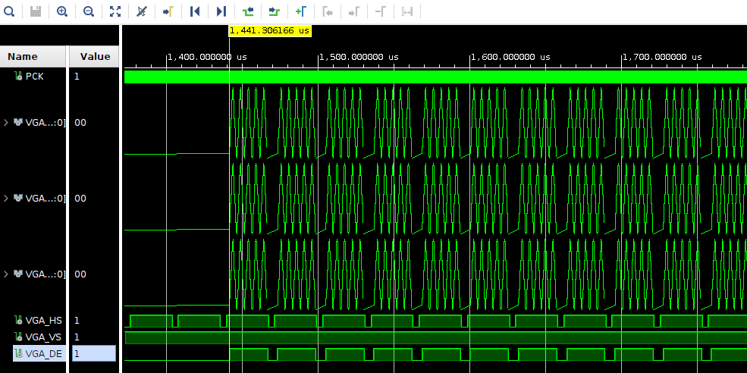Click the Delete Marker icon

click(380, 11)
